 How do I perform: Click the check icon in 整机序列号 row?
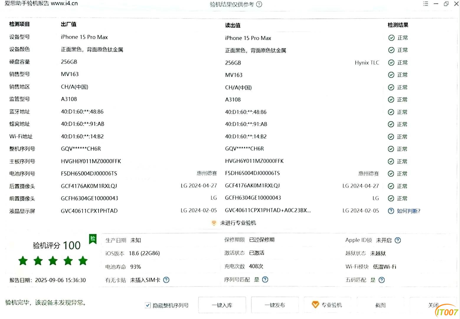click(391, 149)
